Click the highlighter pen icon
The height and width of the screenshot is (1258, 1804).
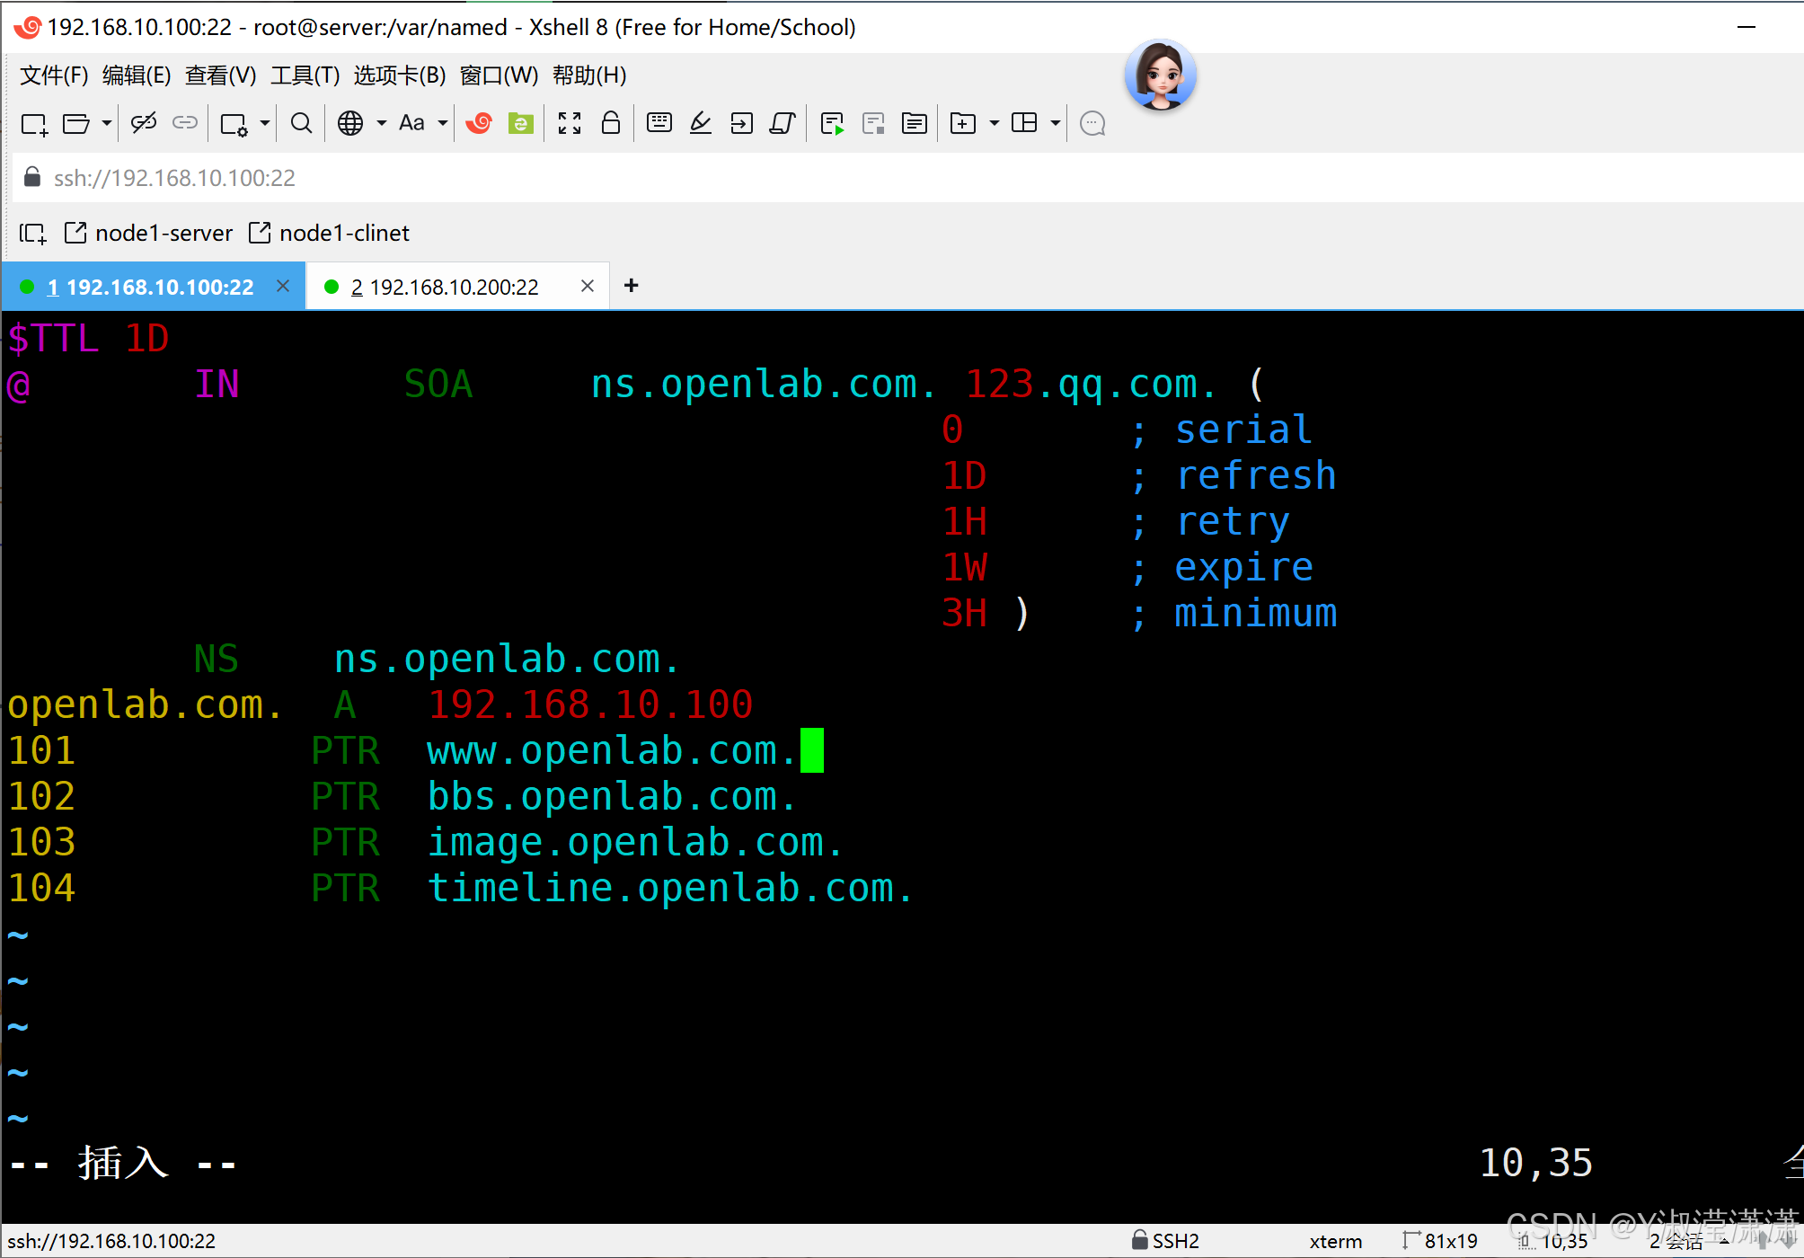point(701,123)
